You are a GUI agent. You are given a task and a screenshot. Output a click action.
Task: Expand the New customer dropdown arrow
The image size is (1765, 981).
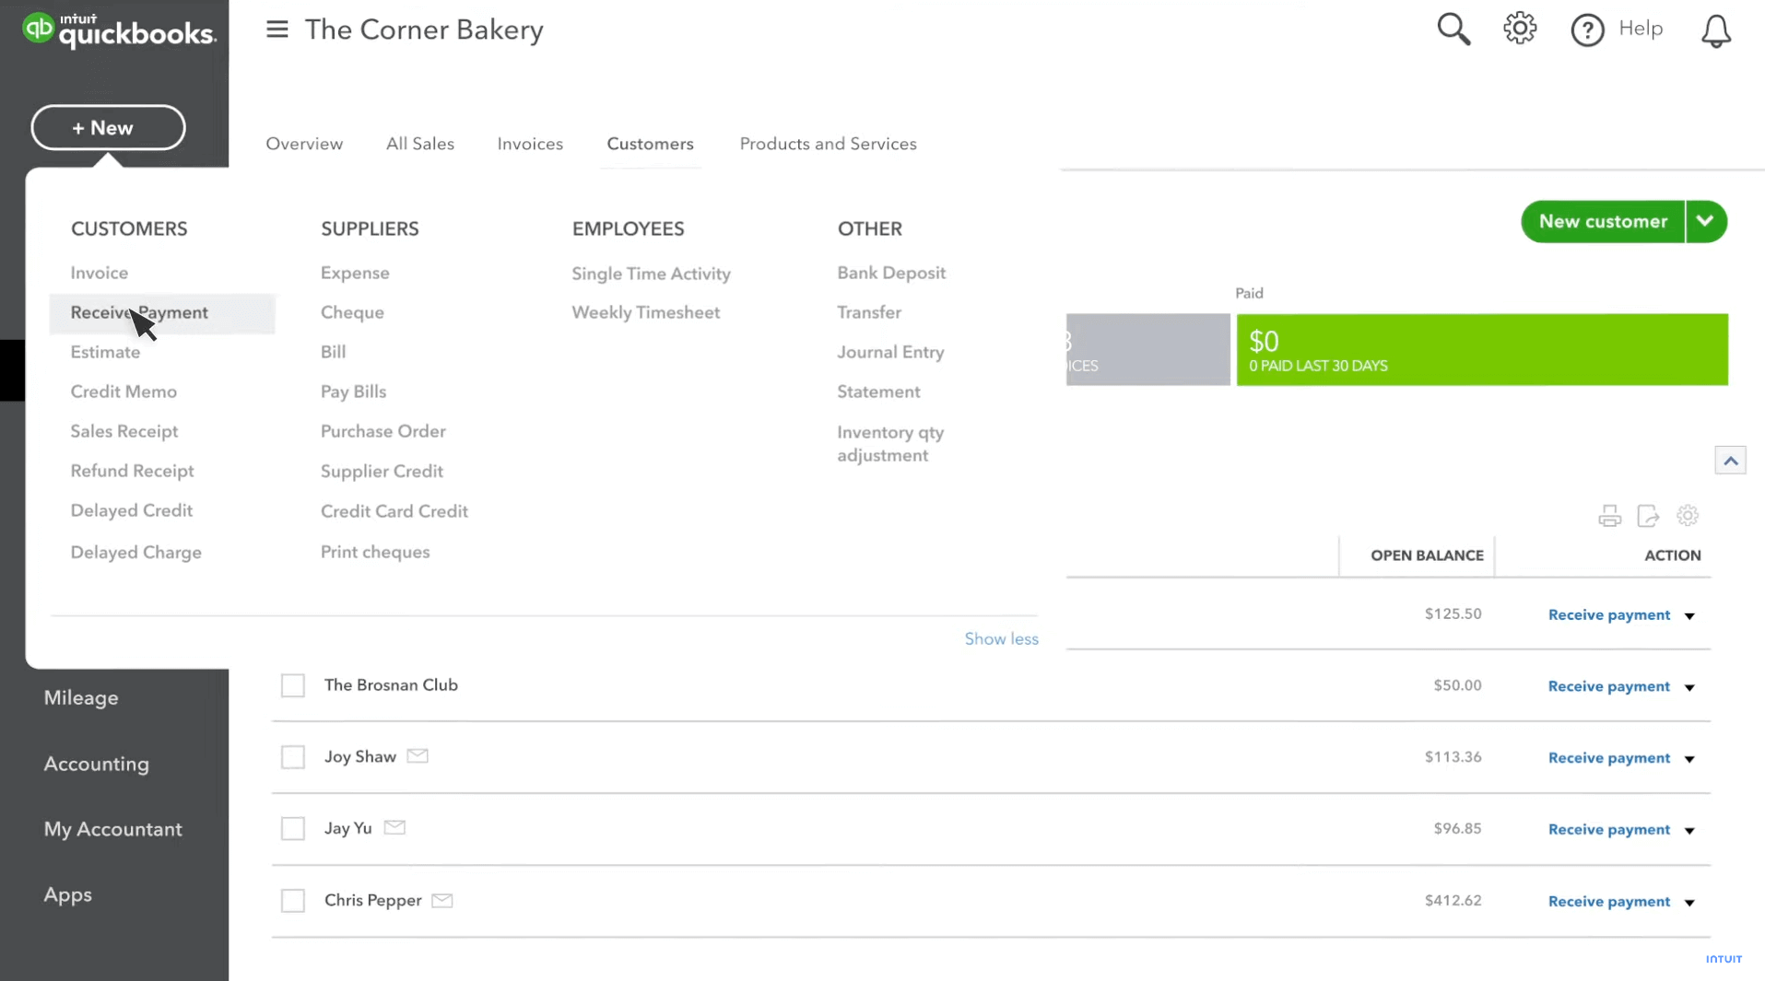click(1705, 222)
